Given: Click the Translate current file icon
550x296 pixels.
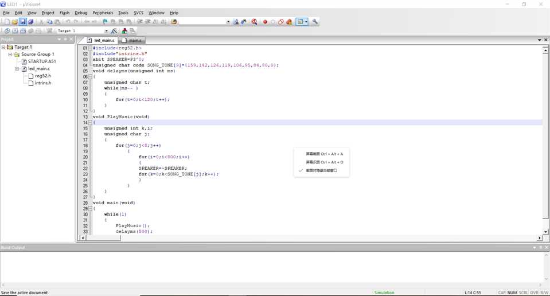Looking at the screenshot, I should [x=7, y=31].
